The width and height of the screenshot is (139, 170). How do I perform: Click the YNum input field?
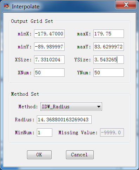tap(108, 73)
